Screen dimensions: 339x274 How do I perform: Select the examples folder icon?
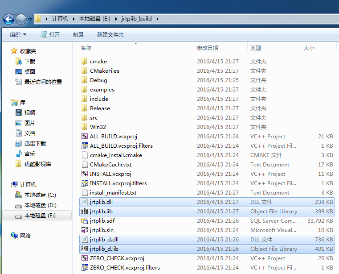tap(84, 89)
